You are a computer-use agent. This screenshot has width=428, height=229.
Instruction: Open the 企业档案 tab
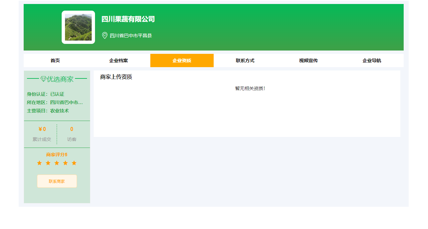point(119,60)
